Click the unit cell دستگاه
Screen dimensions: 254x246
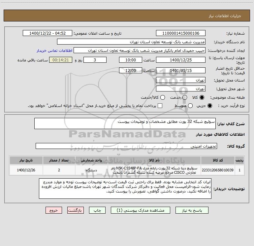coord(91,170)
